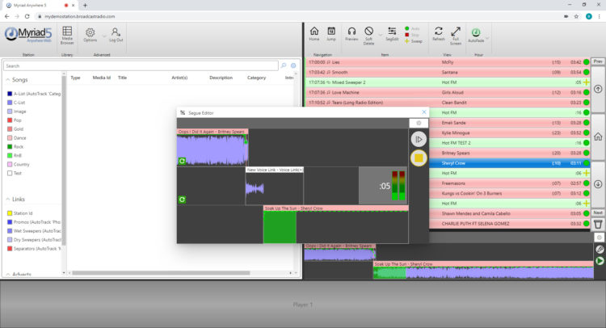
Task: Select the C-List category
Action: [x=16, y=103]
